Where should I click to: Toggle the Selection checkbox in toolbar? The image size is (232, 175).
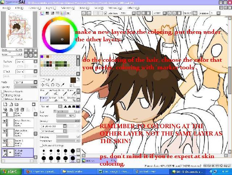[x=105, y=13]
